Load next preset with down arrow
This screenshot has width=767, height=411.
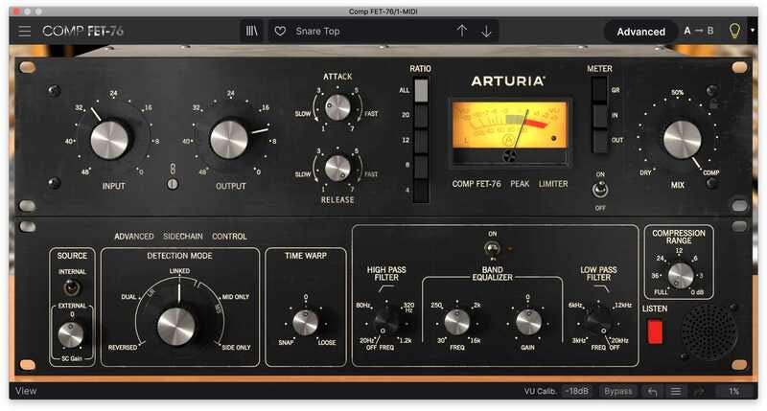click(x=486, y=32)
